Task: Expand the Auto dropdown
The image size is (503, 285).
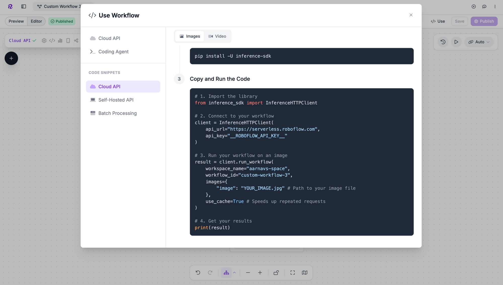Action: point(479,42)
